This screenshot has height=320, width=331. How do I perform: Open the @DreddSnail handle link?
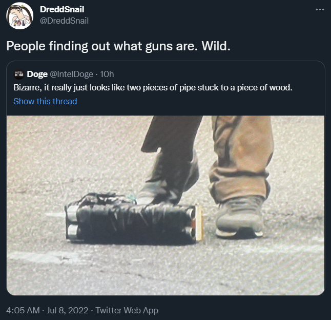(64, 21)
